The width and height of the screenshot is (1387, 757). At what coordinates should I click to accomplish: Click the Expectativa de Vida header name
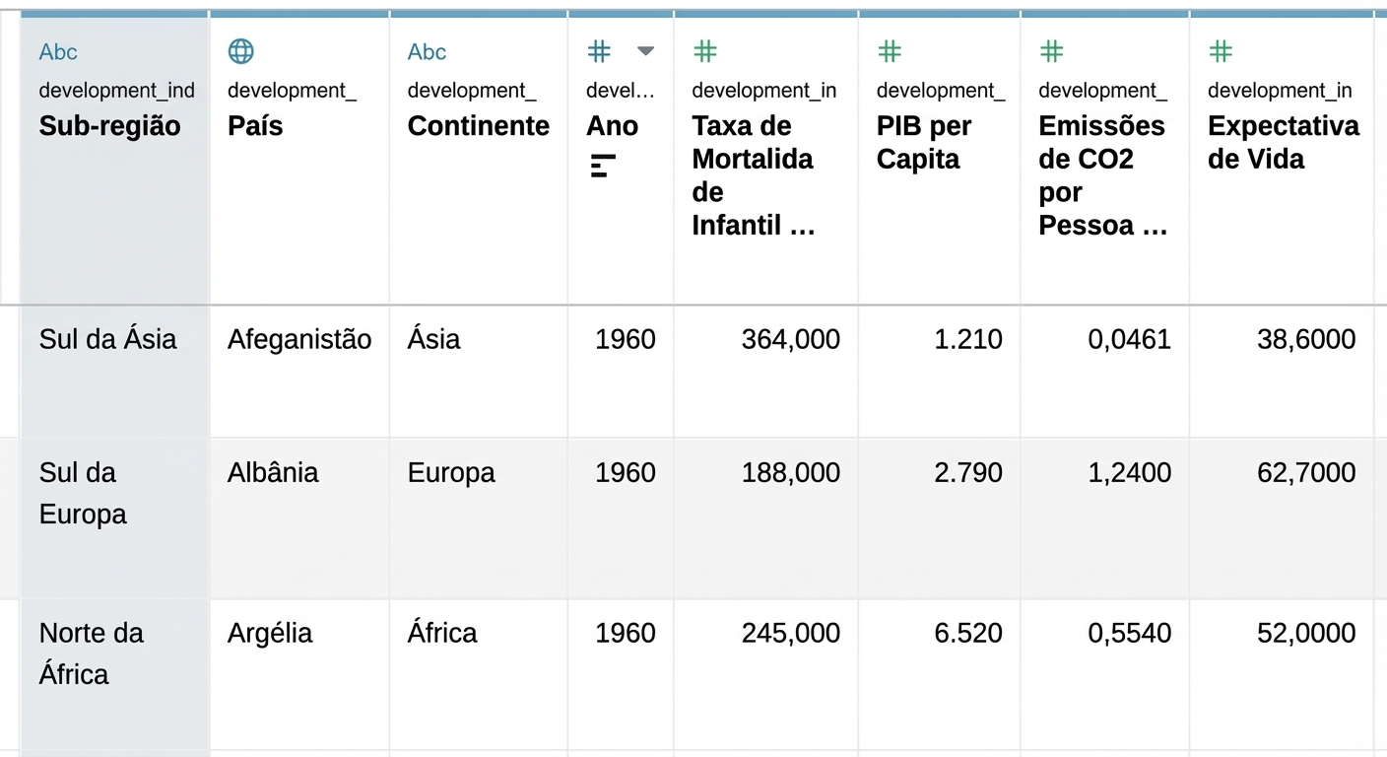tap(1283, 143)
